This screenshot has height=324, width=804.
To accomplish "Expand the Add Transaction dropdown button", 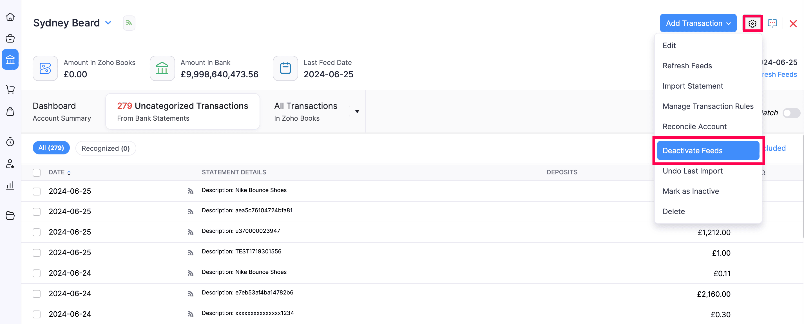I will [x=698, y=23].
